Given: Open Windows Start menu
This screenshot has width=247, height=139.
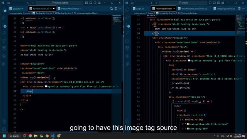Looking at the screenshot, I should pyautogui.click(x=4, y=136).
